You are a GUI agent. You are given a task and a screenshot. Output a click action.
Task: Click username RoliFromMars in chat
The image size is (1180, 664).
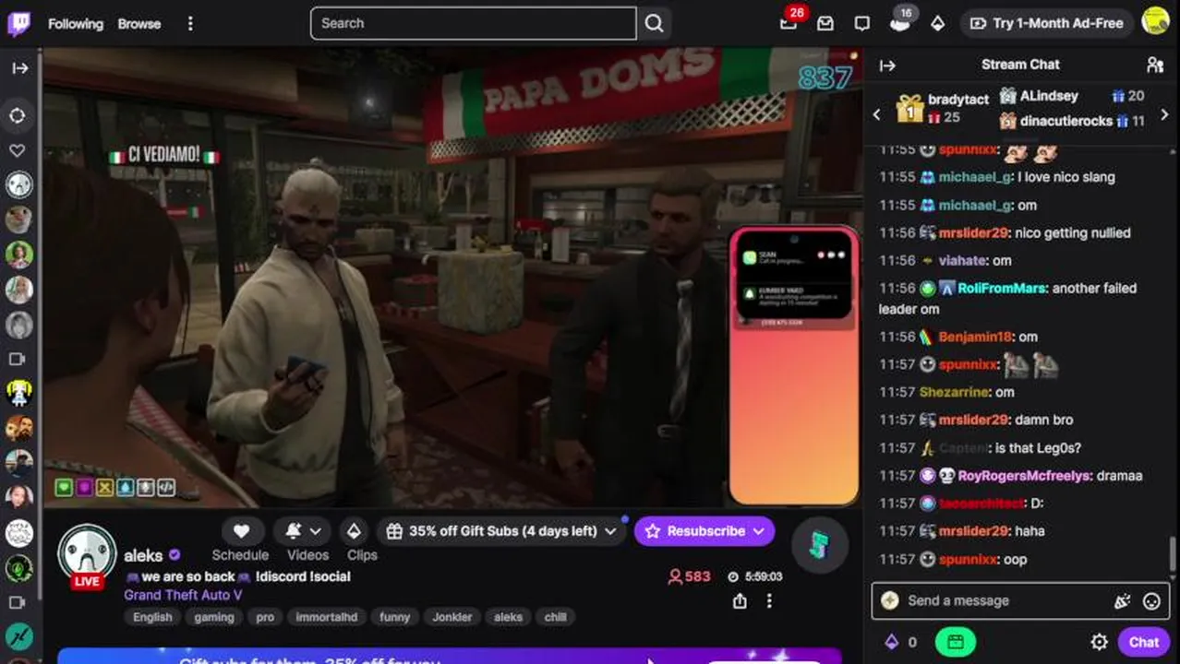pos(1002,288)
